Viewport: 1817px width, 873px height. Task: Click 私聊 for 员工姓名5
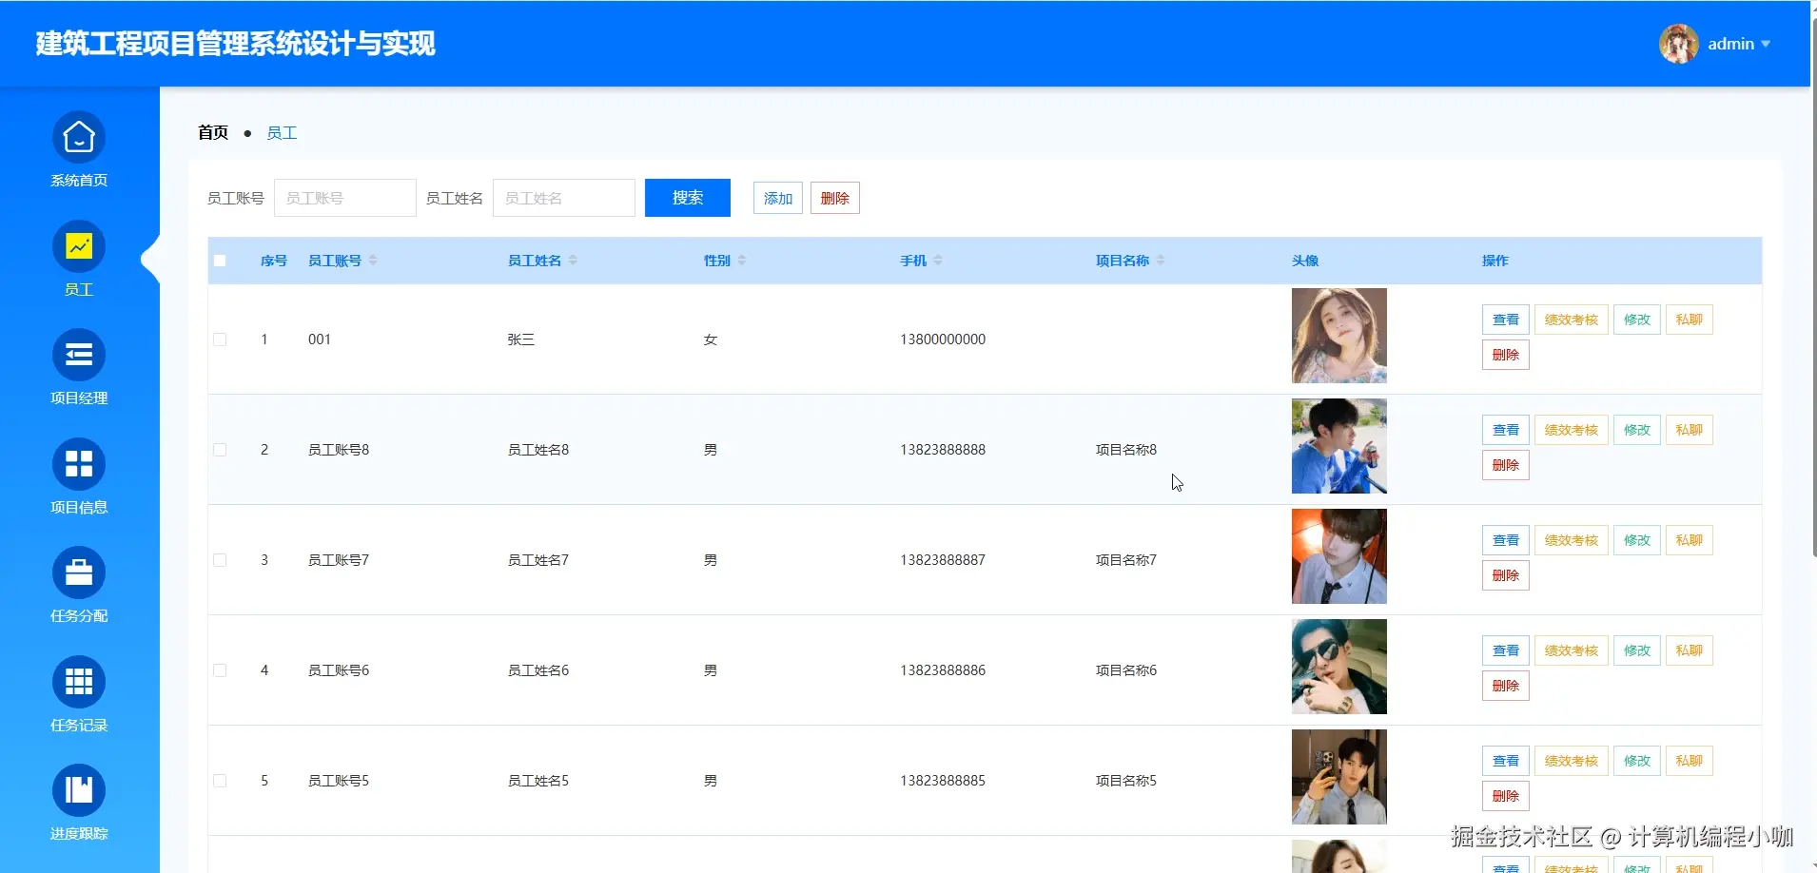[x=1690, y=761]
